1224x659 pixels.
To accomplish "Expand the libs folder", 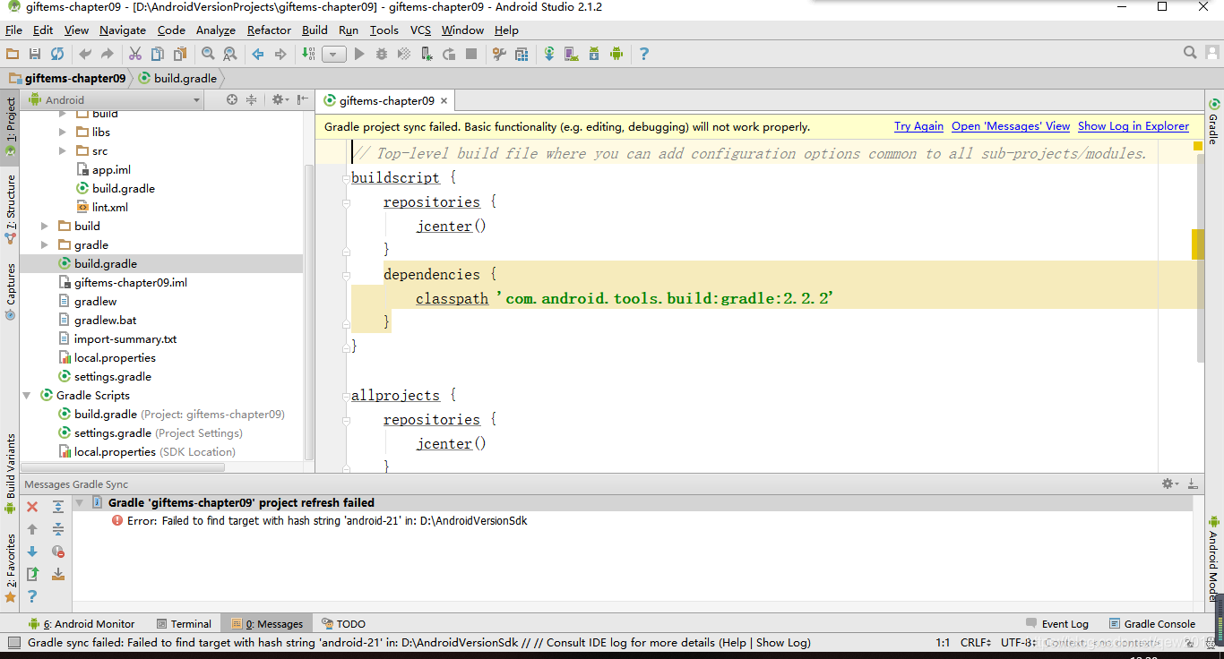I will click(63, 132).
